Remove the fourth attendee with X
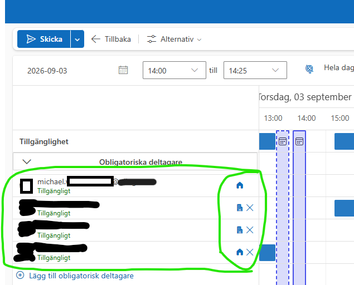This screenshot has height=285, width=354. coord(250,252)
